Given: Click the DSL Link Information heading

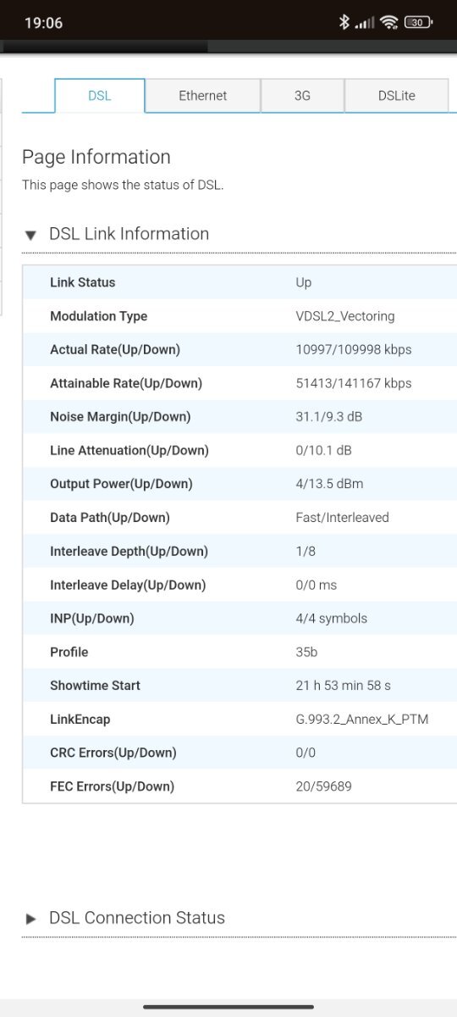Looking at the screenshot, I should (129, 234).
